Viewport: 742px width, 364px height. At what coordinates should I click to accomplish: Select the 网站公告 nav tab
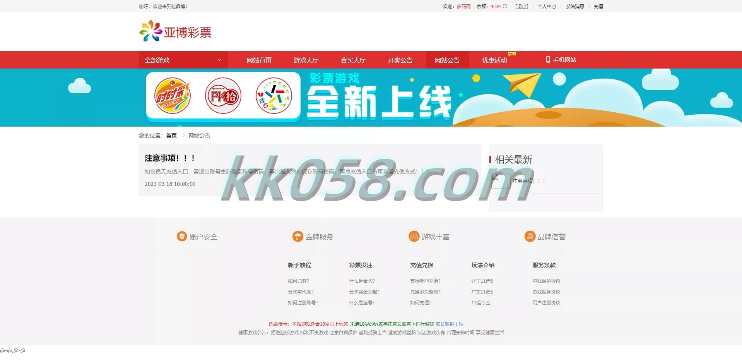[x=447, y=60]
